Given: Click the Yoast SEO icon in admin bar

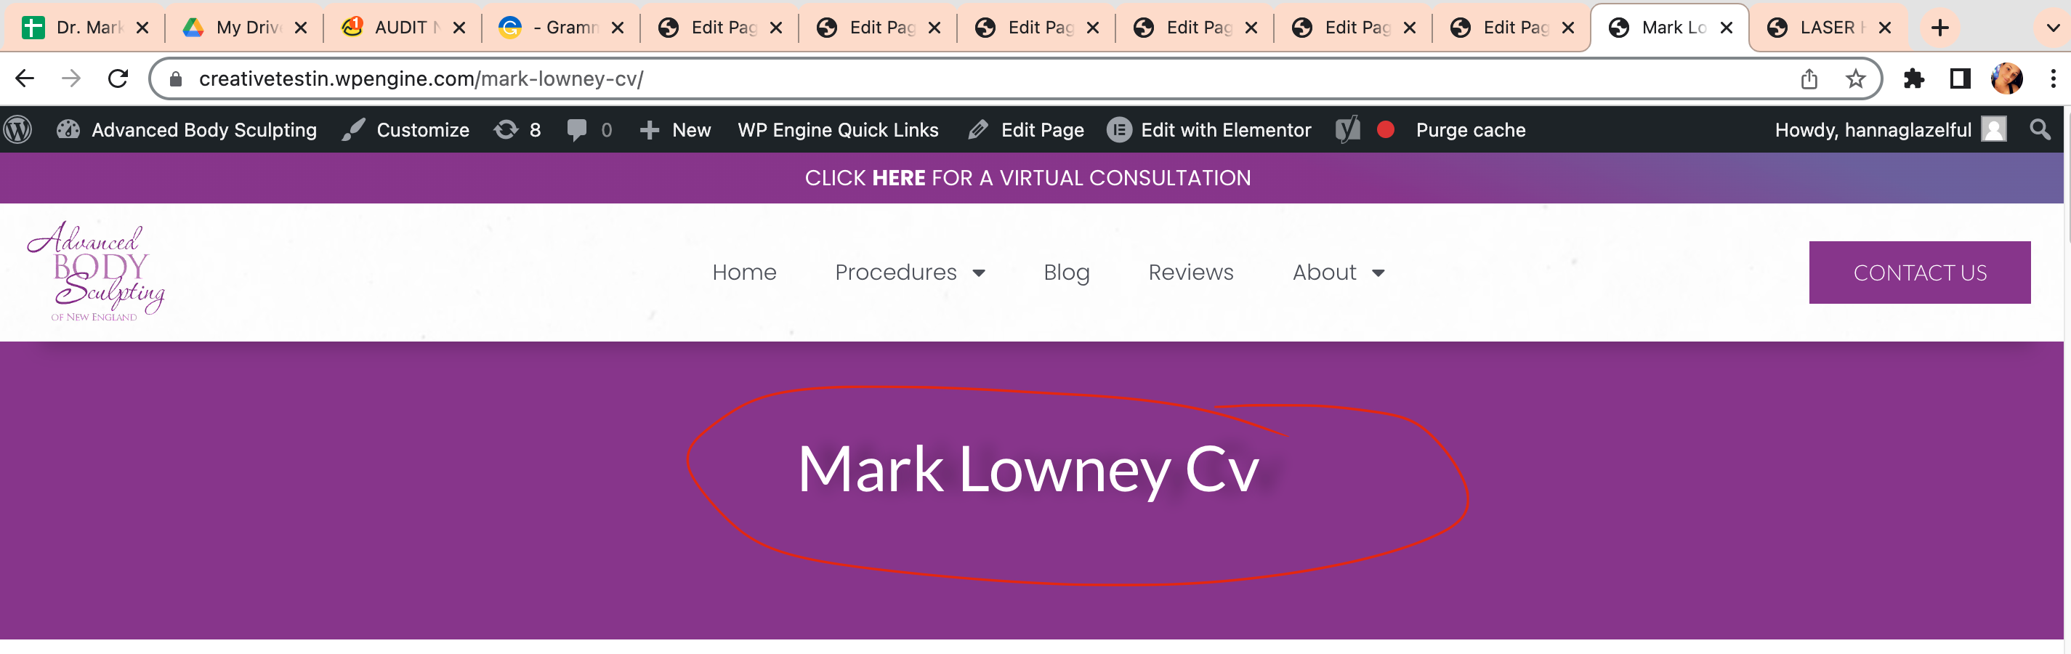Looking at the screenshot, I should [x=1348, y=129].
